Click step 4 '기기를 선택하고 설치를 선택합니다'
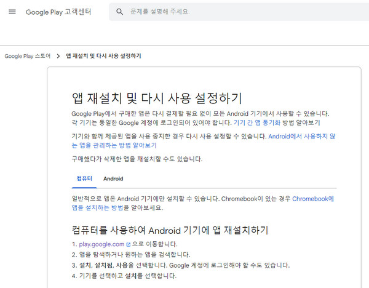This screenshot has height=288, width=369. coord(128,276)
